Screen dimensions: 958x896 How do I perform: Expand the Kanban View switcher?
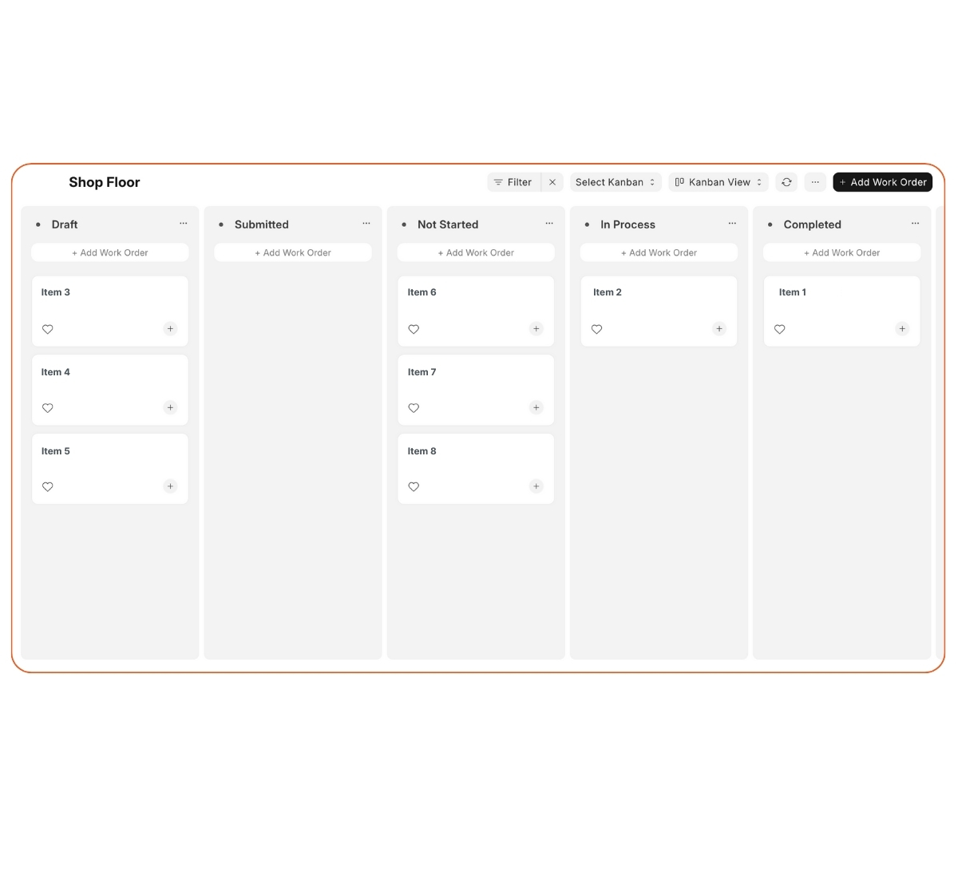coord(718,182)
